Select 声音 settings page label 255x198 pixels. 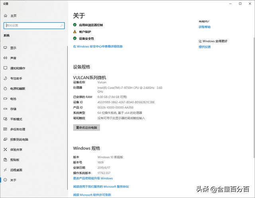(x=13, y=58)
